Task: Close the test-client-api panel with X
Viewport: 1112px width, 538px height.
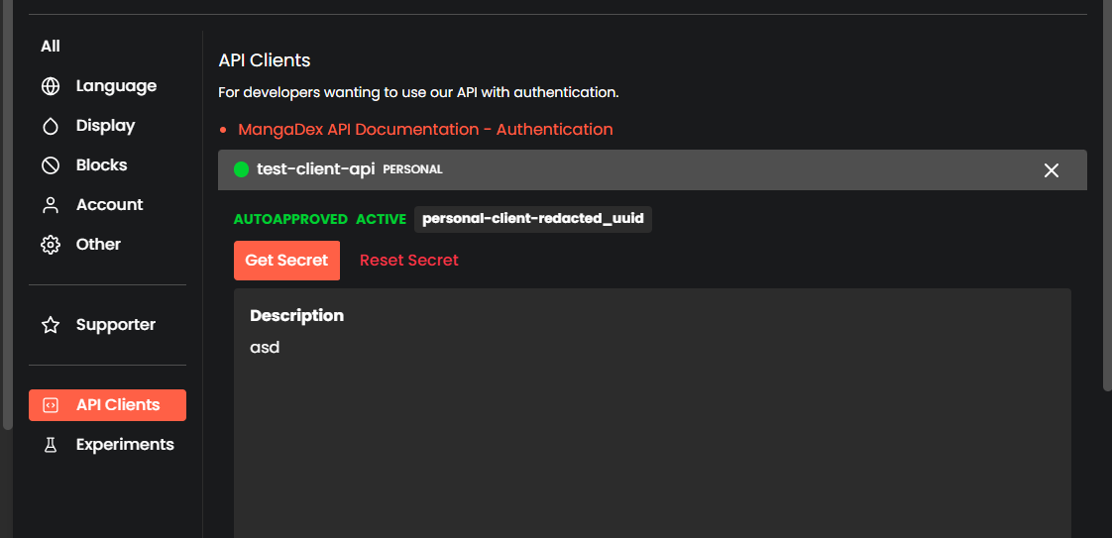Action: click(1051, 170)
